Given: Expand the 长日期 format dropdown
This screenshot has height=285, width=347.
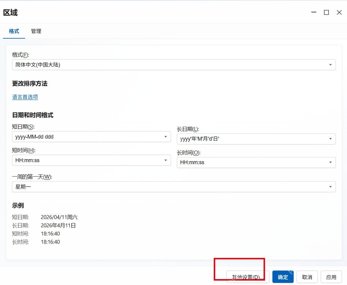Looking at the screenshot, I should coord(256,139).
